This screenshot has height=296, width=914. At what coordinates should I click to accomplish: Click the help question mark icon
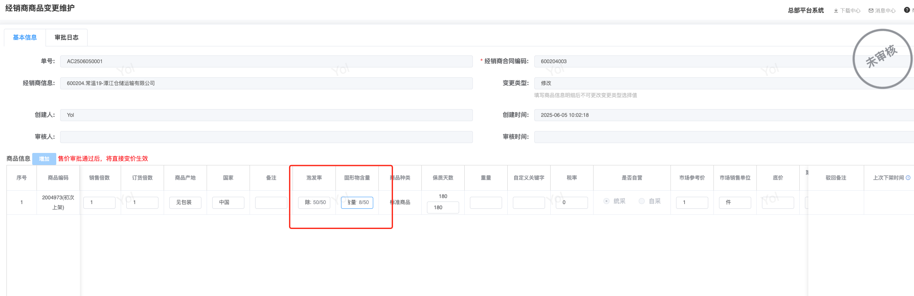point(907,10)
